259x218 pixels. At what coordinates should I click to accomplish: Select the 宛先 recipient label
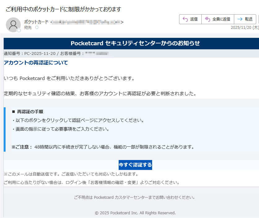(28, 28)
